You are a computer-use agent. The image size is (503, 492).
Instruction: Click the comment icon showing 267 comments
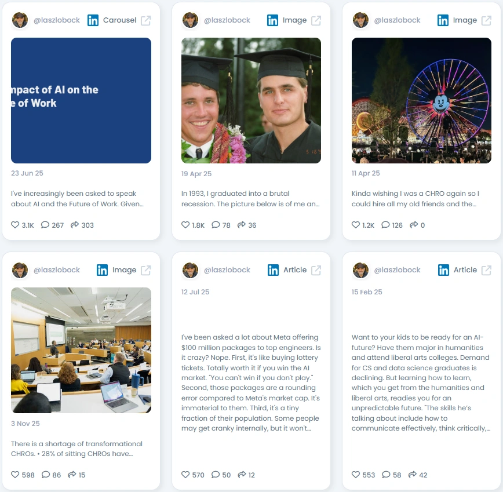pos(45,225)
